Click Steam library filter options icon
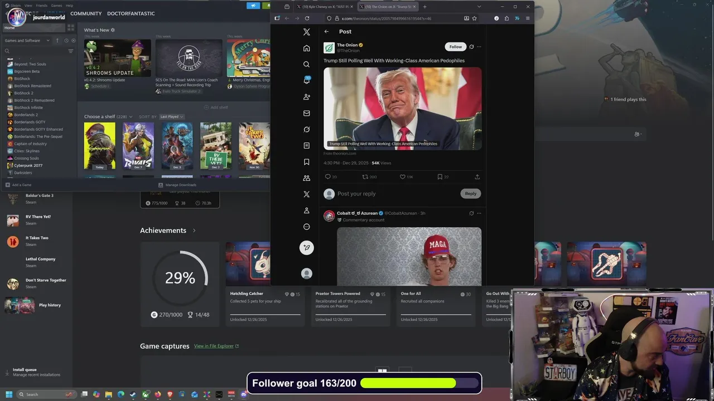The height and width of the screenshot is (401, 714). pos(70,51)
